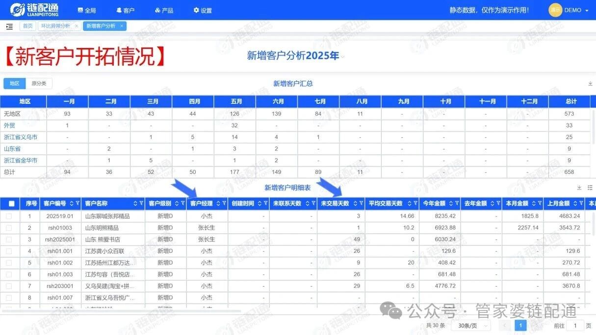The width and height of the screenshot is (596, 335).
Task: Toggle the select-all checkbox in table header
Action: coord(12,204)
